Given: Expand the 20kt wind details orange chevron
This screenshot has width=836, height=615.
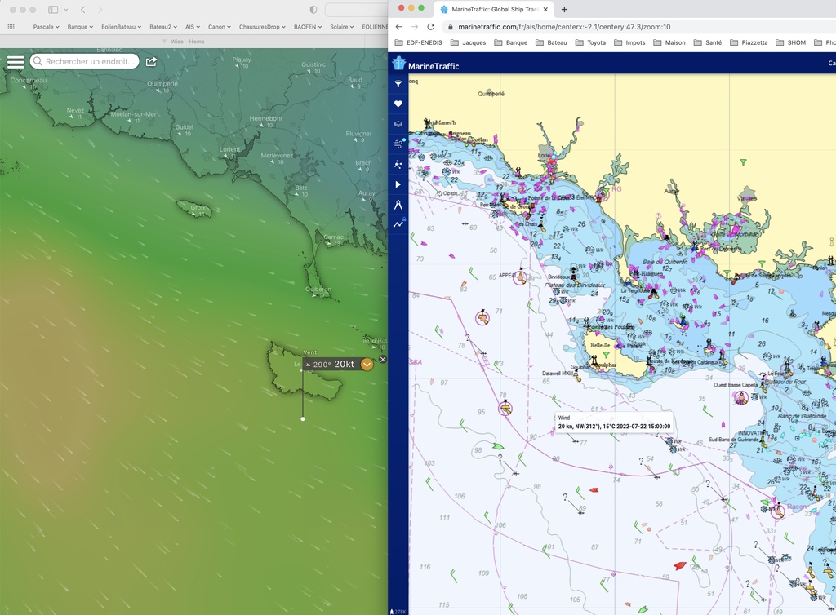Looking at the screenshot, I should click(367, 365).
